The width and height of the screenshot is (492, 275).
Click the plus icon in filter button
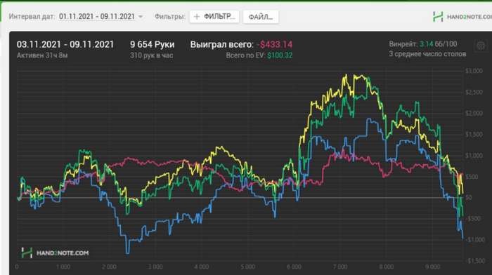coord(197,17)
